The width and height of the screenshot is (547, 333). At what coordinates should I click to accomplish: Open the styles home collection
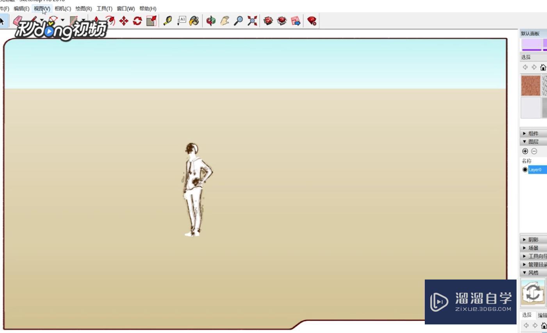(x=544, y=325)
